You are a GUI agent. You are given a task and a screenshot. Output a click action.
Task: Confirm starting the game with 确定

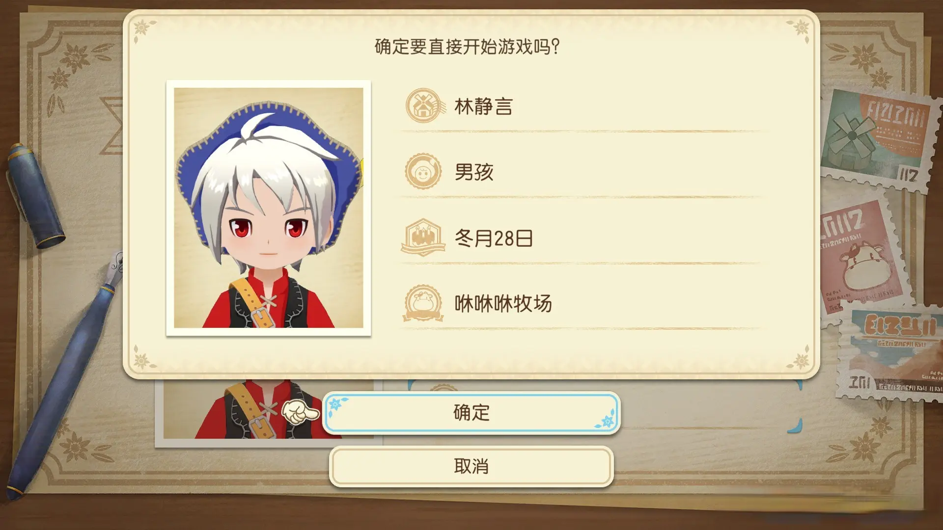pos(471,413)
